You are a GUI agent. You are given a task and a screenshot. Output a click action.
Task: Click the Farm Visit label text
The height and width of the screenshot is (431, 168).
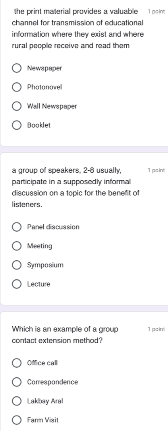(x=43, y=420)
